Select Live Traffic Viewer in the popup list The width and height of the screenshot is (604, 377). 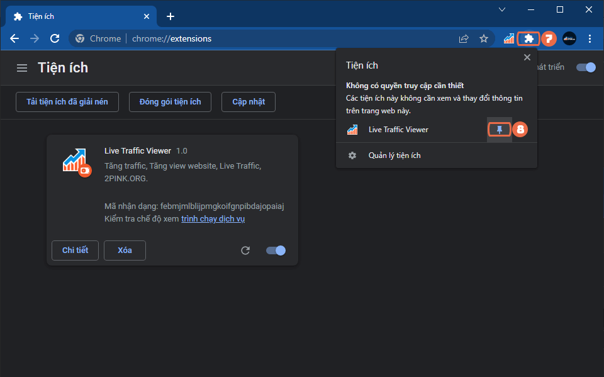(x=411, y=130)
